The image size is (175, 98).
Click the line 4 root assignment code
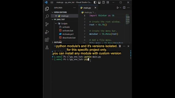tap(98, 25)
